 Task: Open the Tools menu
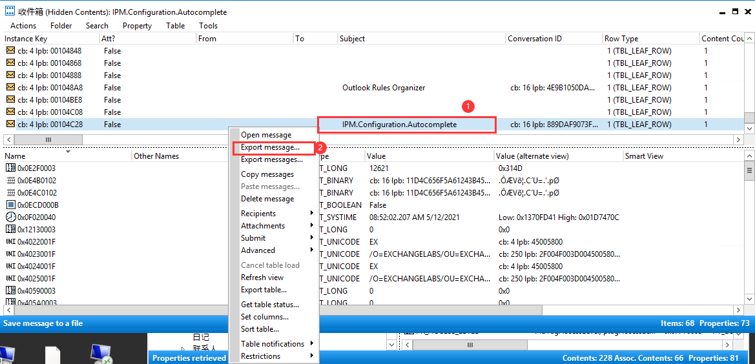(209, 26)
